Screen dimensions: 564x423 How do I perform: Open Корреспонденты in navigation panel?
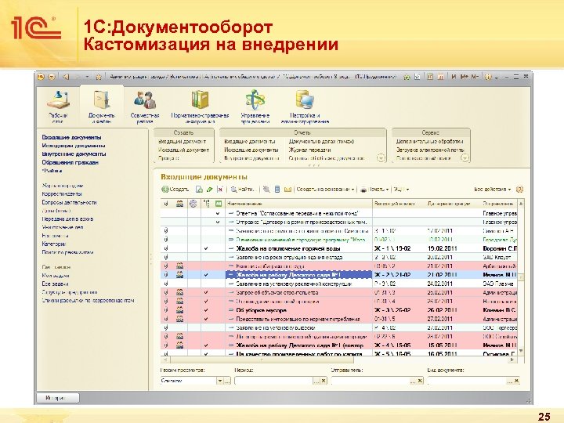62,194
